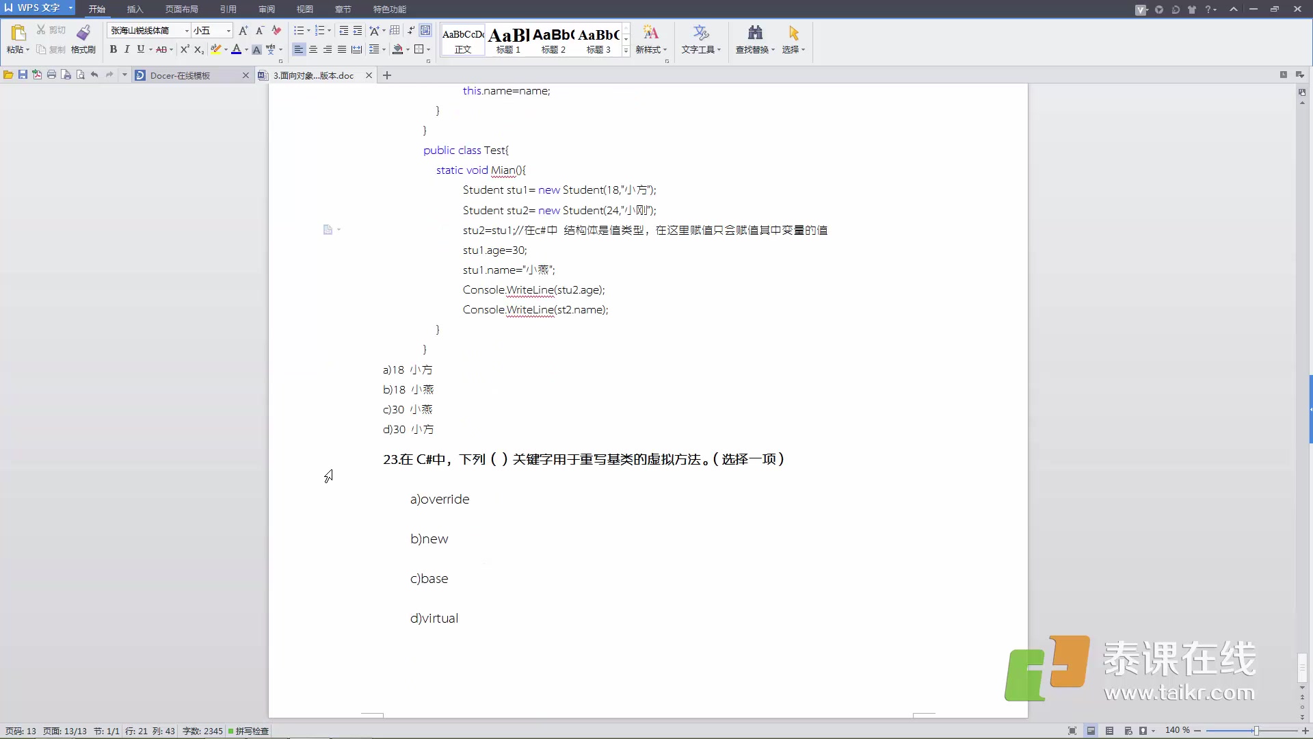Open the font name dropdown

[x=187, y=30]
